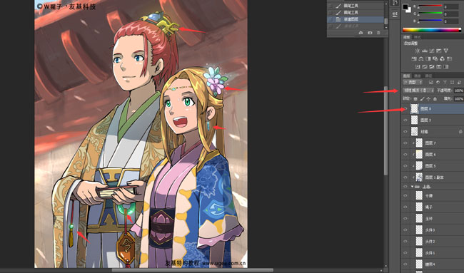Open the layer filter type dropdown
464x273 pixels.
413,82
